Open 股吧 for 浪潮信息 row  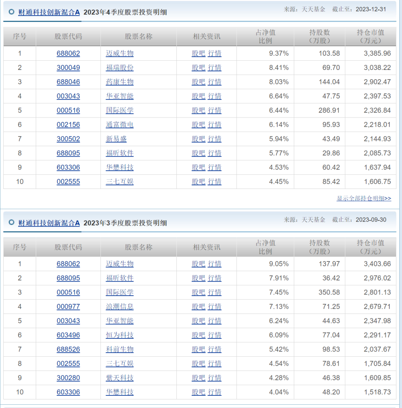(x=198, y=306)
